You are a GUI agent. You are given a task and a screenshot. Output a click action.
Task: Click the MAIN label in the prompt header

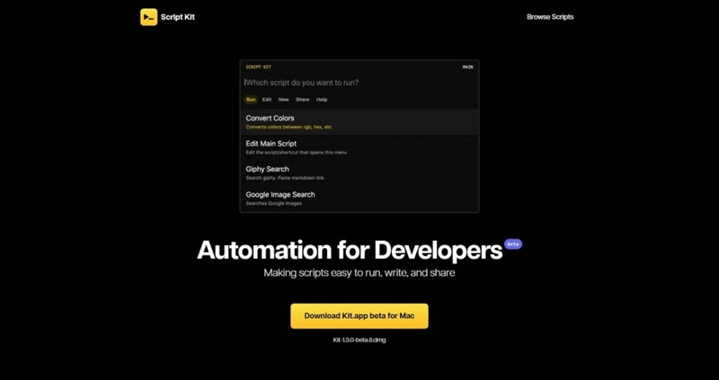point(467,66)
